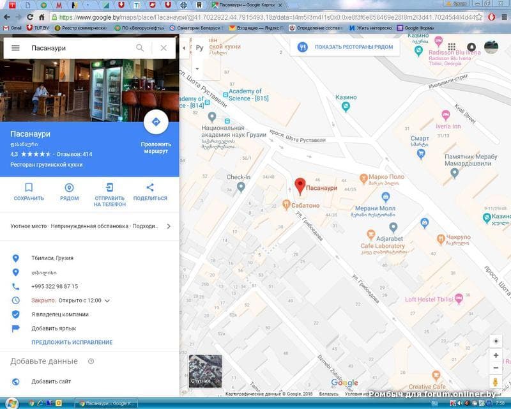This screenshot has width=511, height=409.
Task: Open the TUT.BY bookmark
Action: pyautogui.click(x=38, y=28)
